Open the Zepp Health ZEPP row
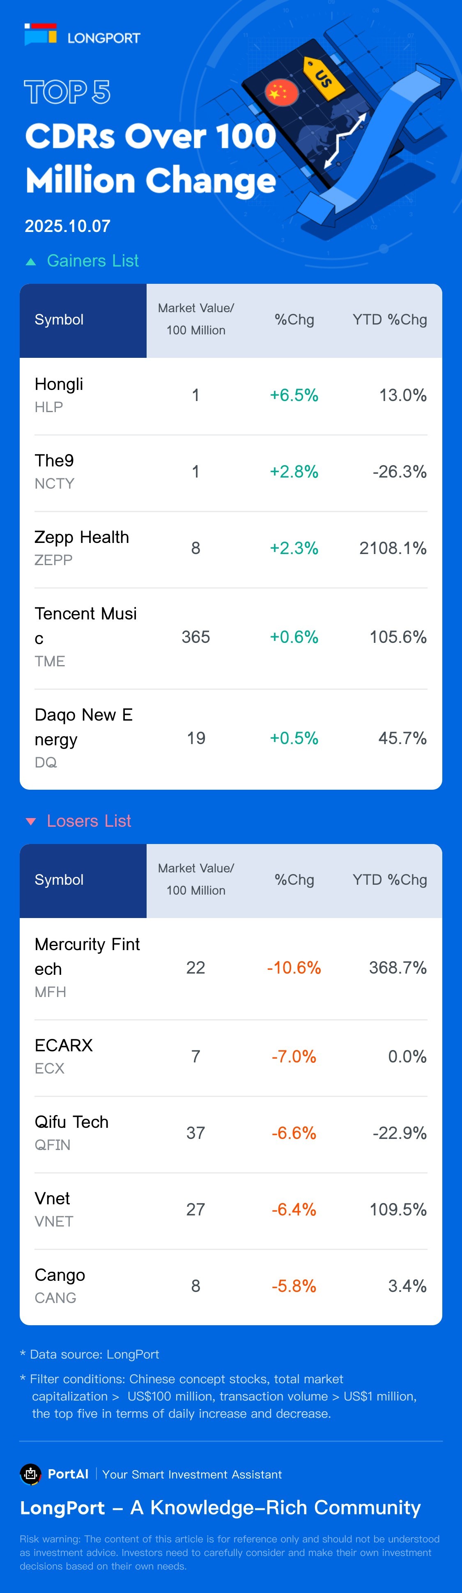Screen dimensions: 462x1593 coord(231,548)
